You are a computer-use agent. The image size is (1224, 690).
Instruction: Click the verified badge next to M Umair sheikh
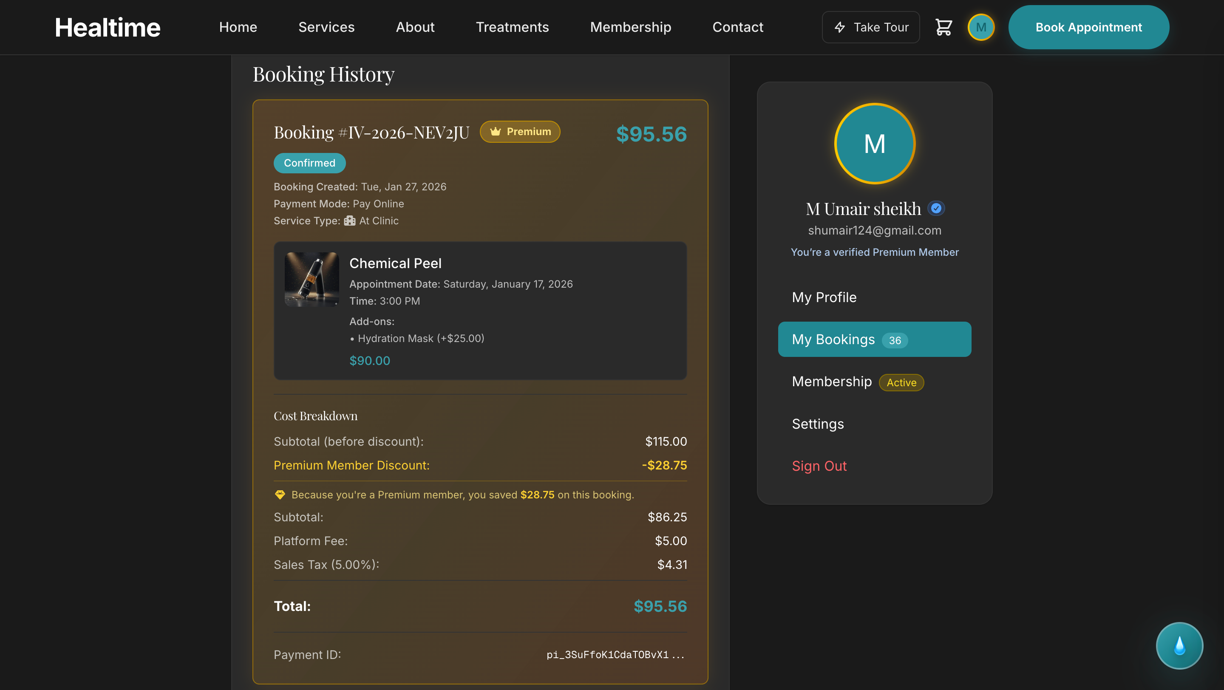click(x=936, y=208)
